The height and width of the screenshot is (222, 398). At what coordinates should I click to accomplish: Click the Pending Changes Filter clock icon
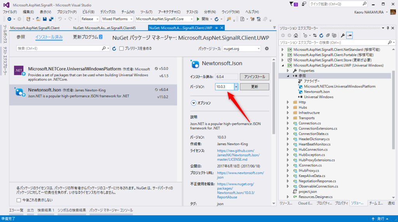[x=305, y=35]
